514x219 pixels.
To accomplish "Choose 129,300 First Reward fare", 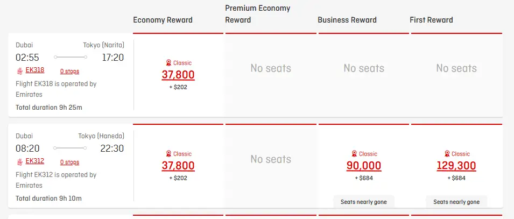I will coord(456,166).
